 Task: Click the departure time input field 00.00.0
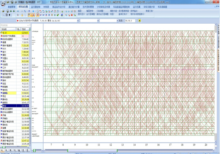130,21
